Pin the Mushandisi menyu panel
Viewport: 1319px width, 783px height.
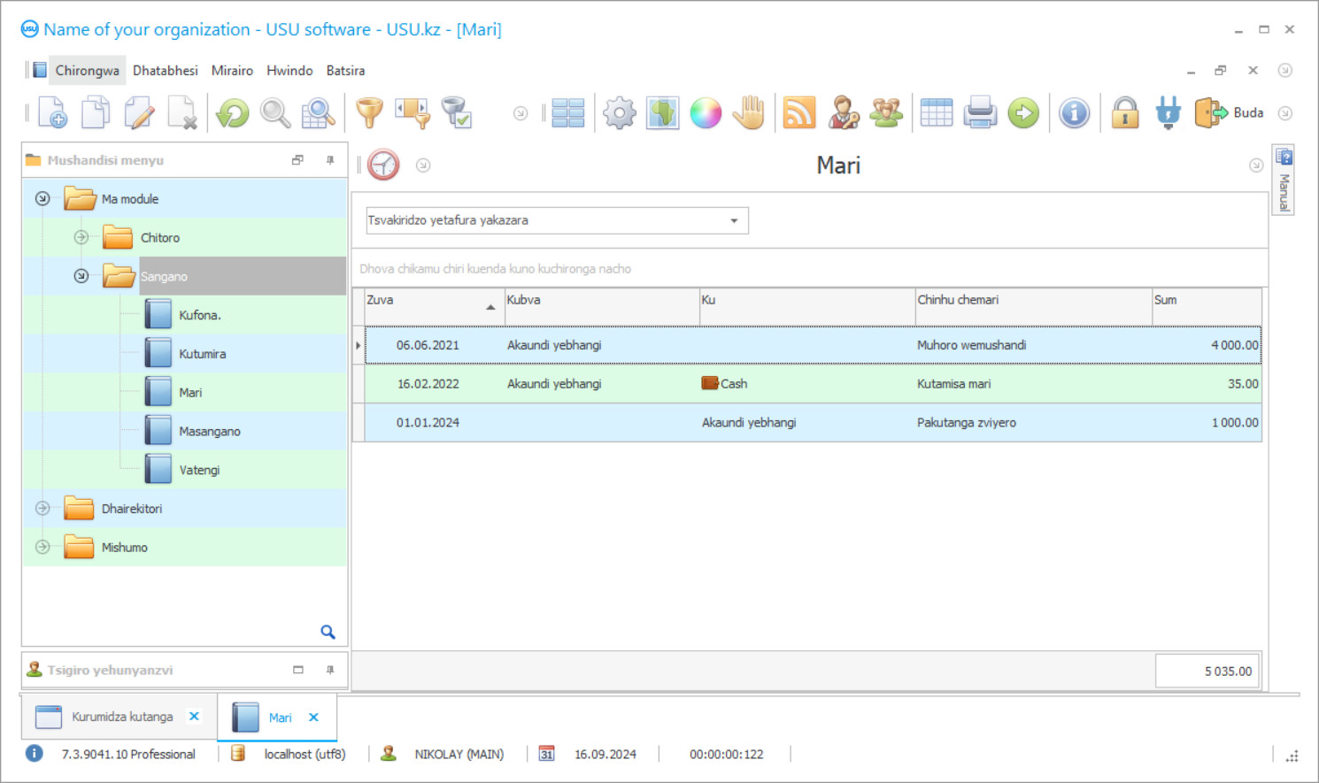(x=329, y=160)
